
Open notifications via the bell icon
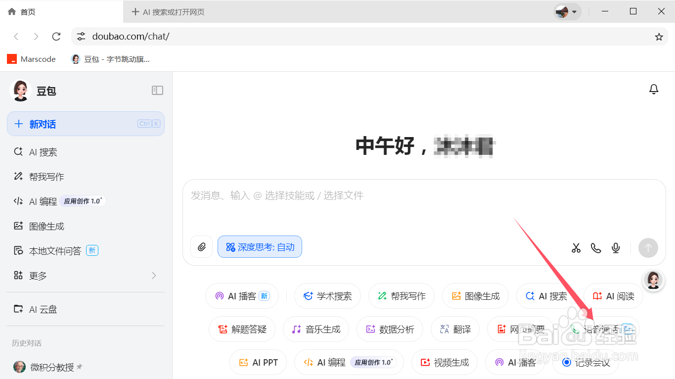[654, 89]
